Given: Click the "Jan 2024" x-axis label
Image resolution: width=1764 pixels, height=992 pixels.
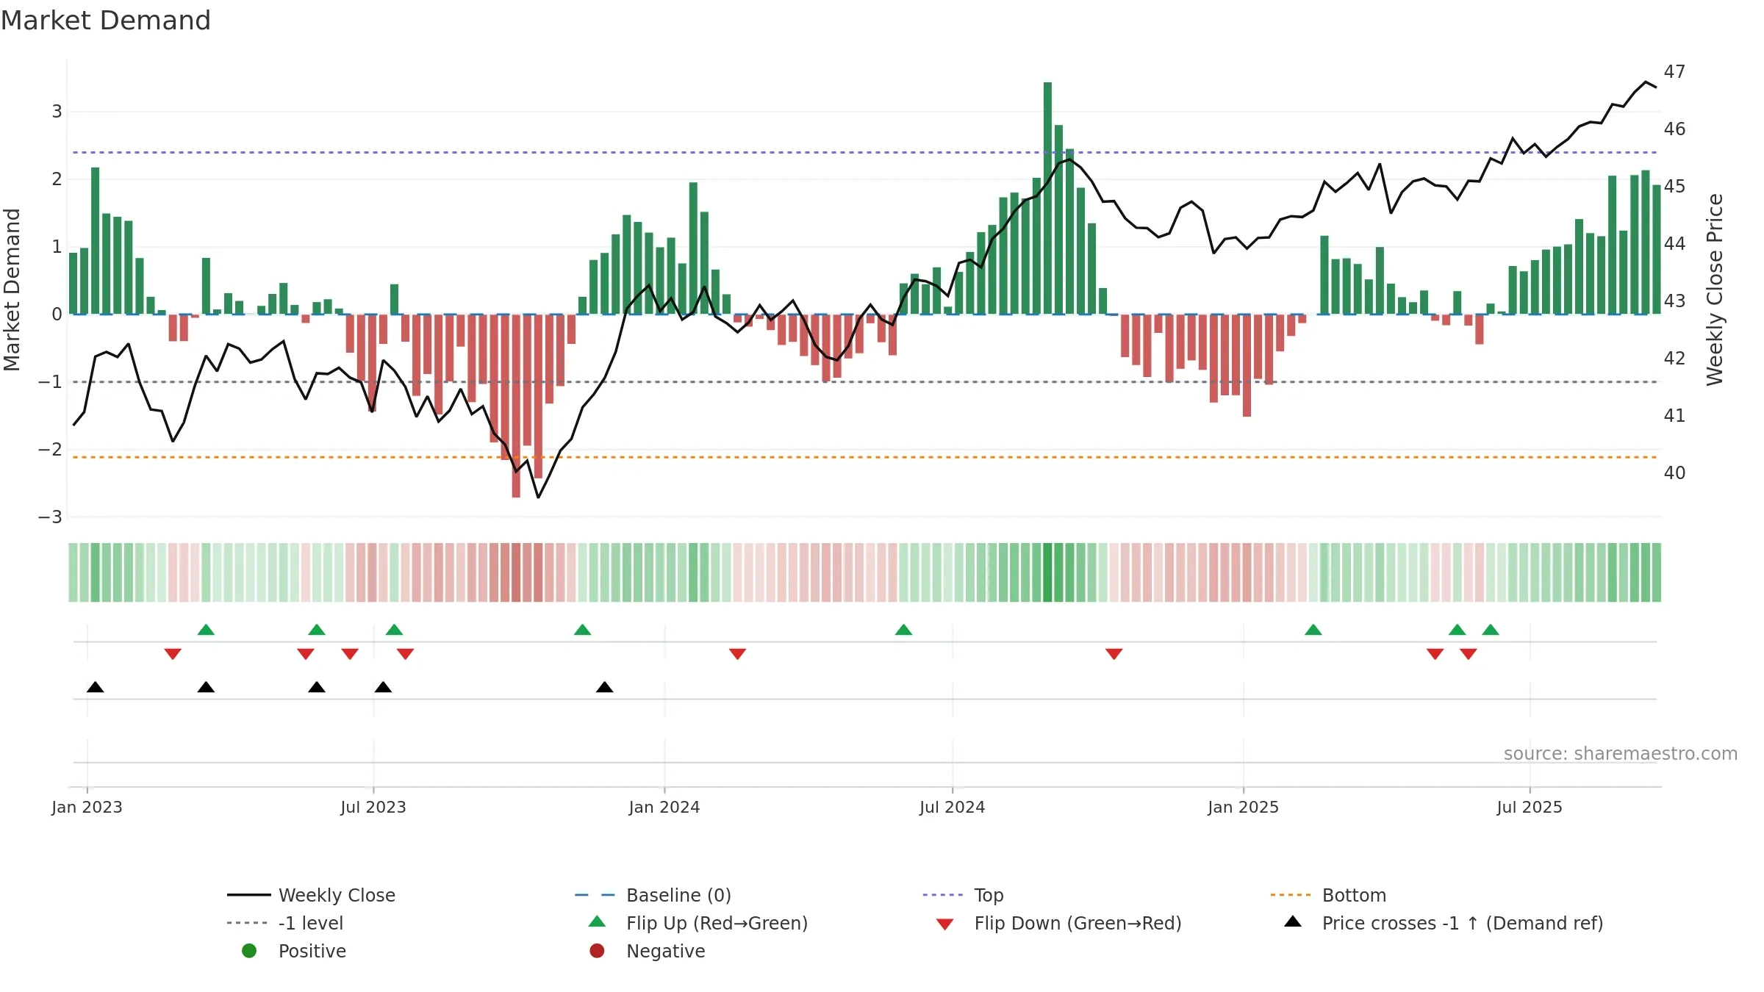Looking at the screenshot, I should 664,808.
